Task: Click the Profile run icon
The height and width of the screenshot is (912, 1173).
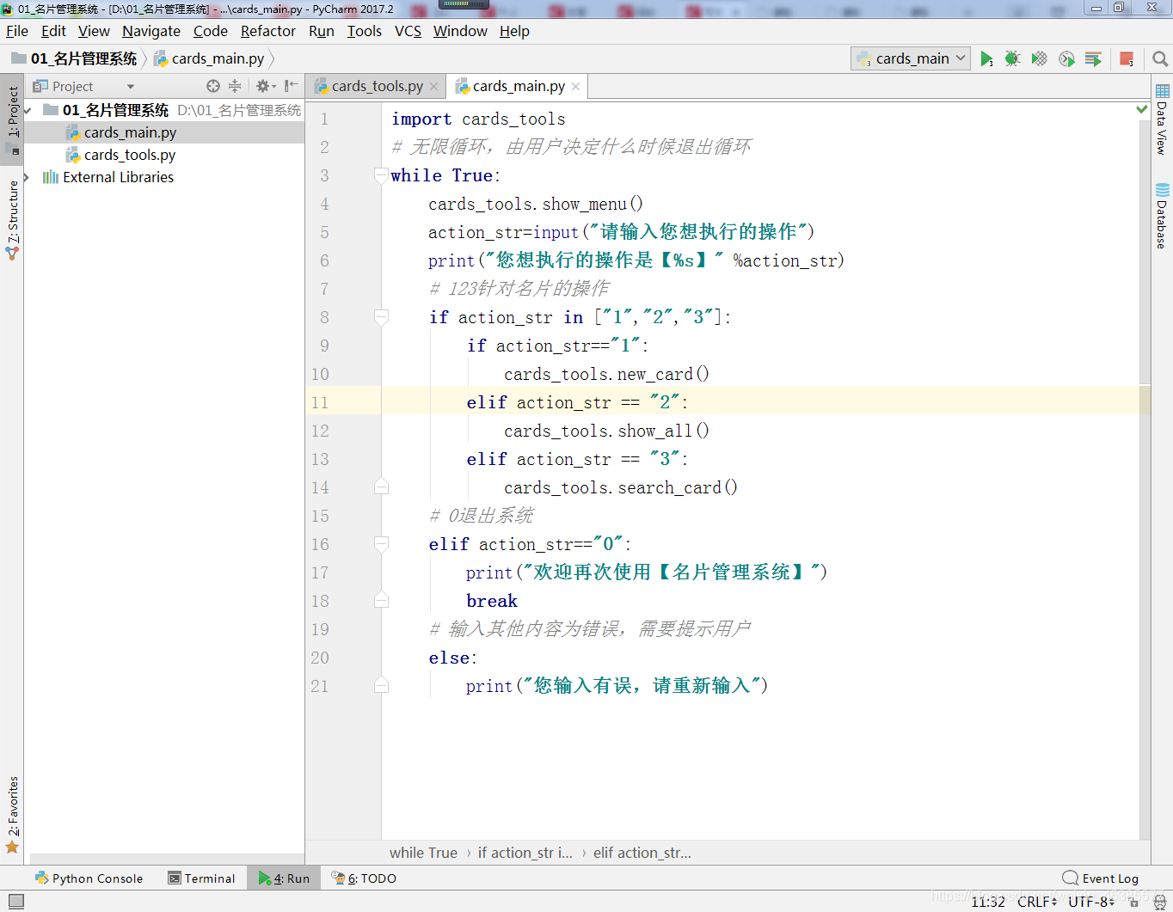Action: tap(1066, 58)
